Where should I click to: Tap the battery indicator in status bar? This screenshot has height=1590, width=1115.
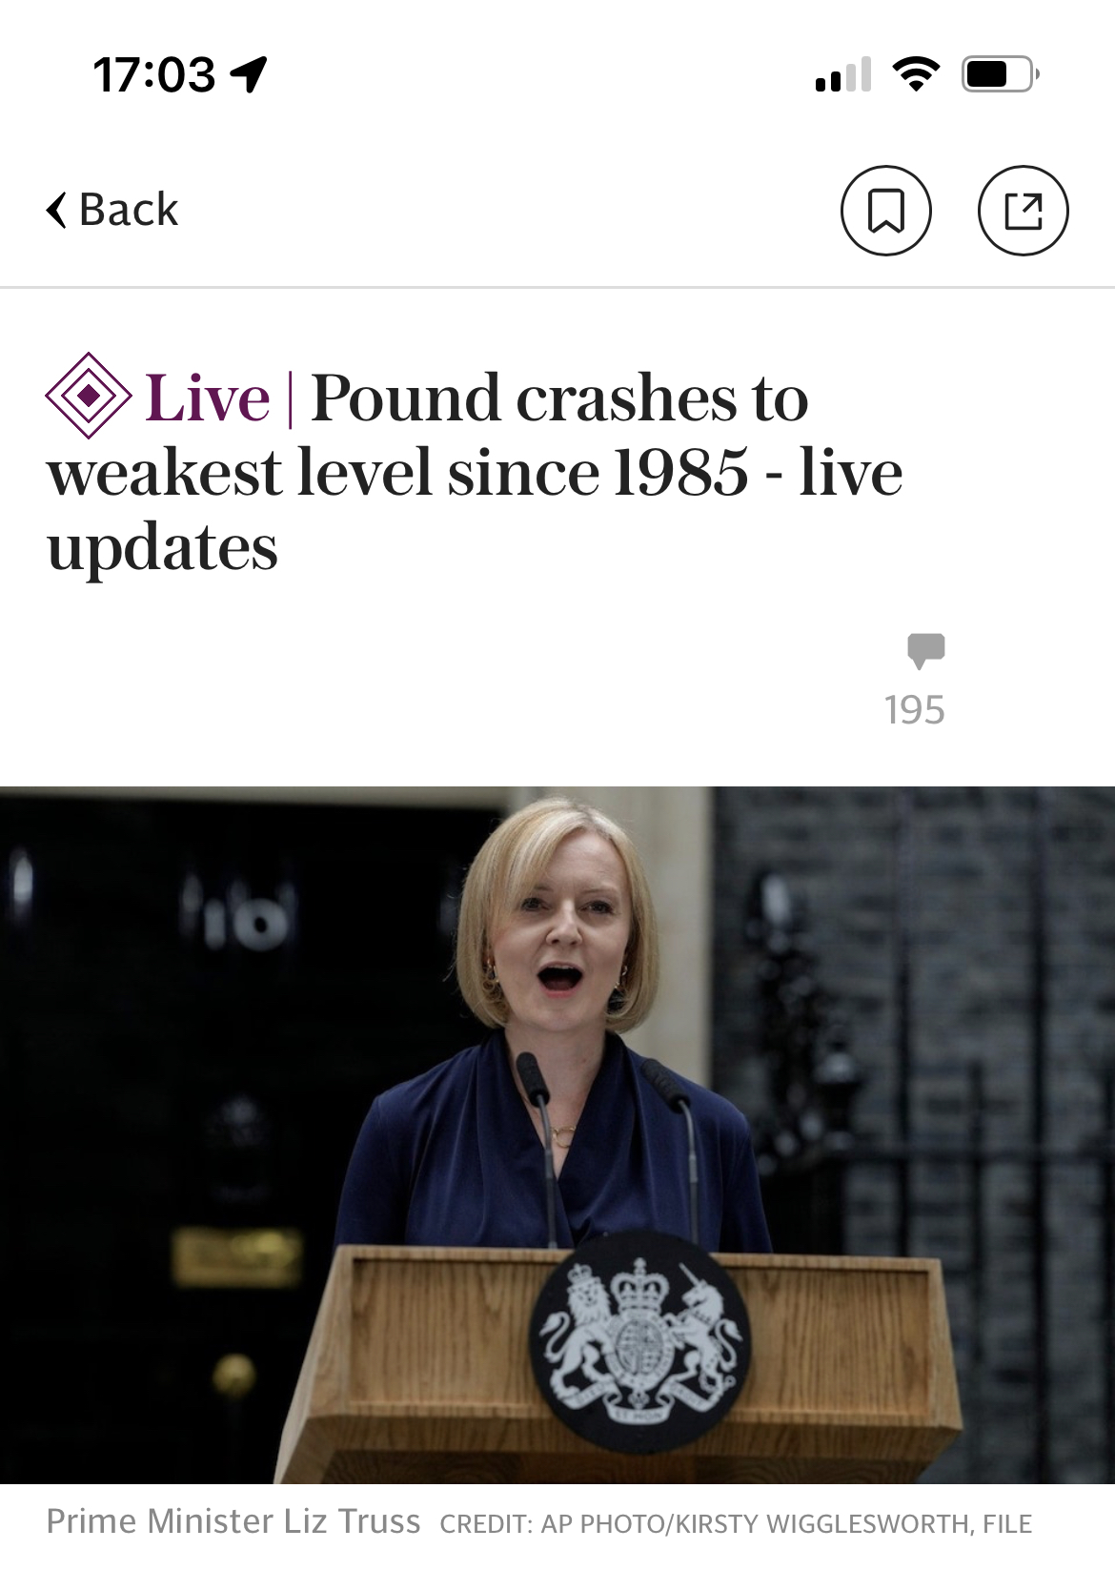click(1000, 74)
